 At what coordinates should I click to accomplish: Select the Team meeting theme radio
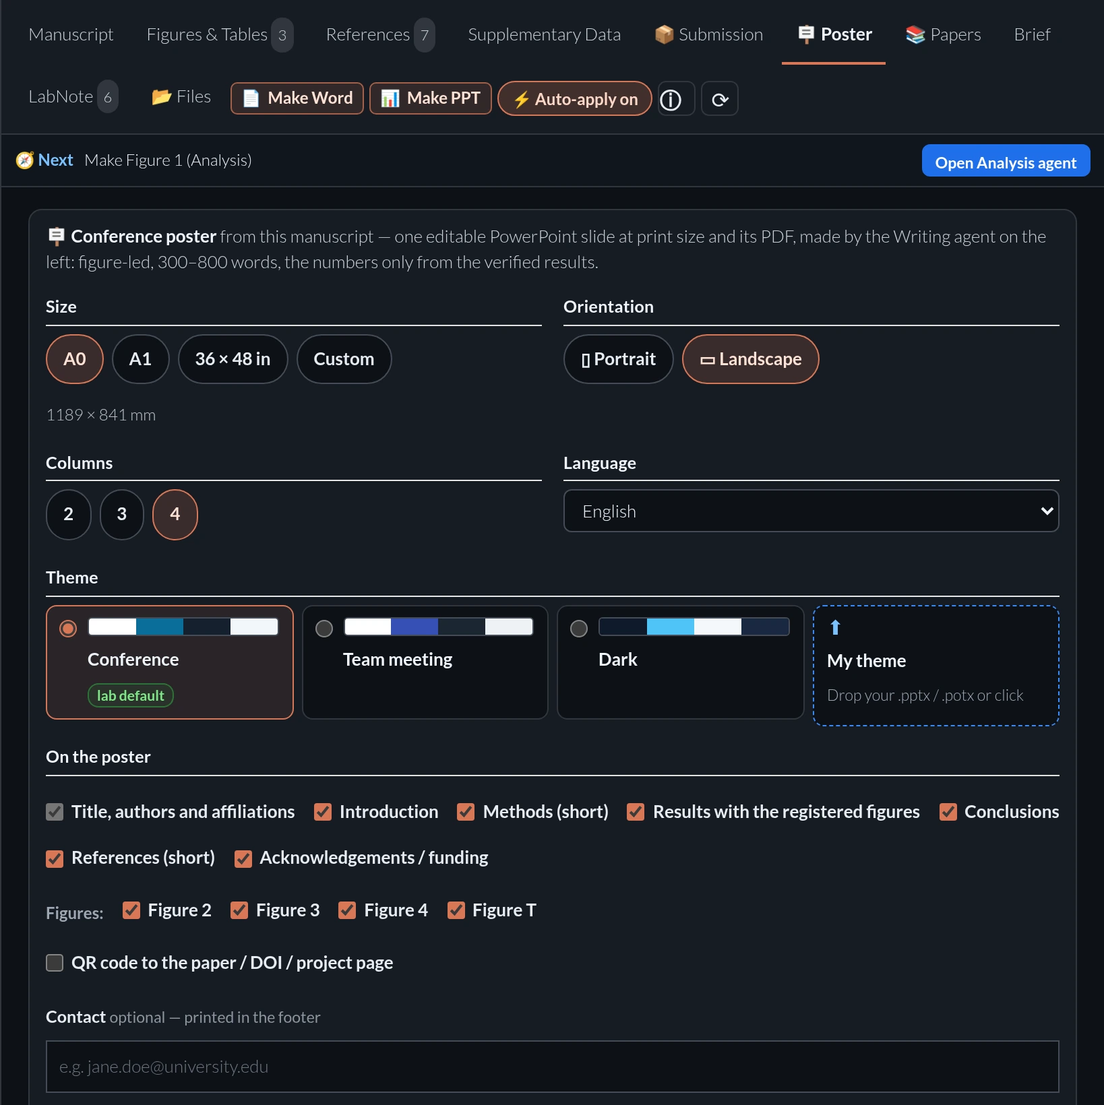pyautogui.click(x=324, y=629)
